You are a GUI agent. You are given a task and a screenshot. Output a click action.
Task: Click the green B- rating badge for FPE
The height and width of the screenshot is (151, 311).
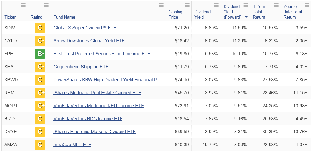click(x=40, y=54)
